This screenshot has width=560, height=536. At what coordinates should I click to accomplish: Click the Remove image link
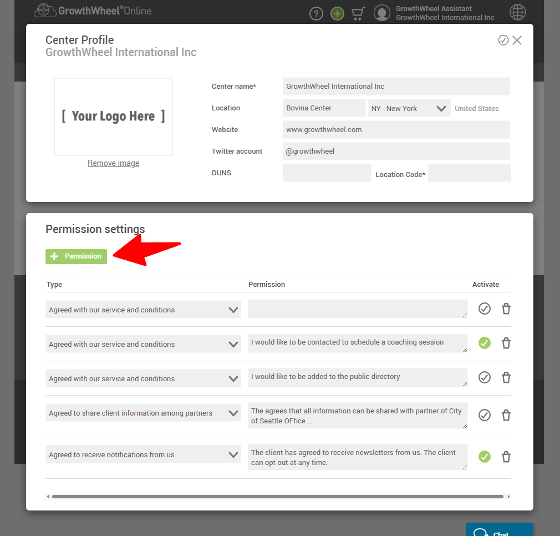pyautogui.click(x=113, y=163)
